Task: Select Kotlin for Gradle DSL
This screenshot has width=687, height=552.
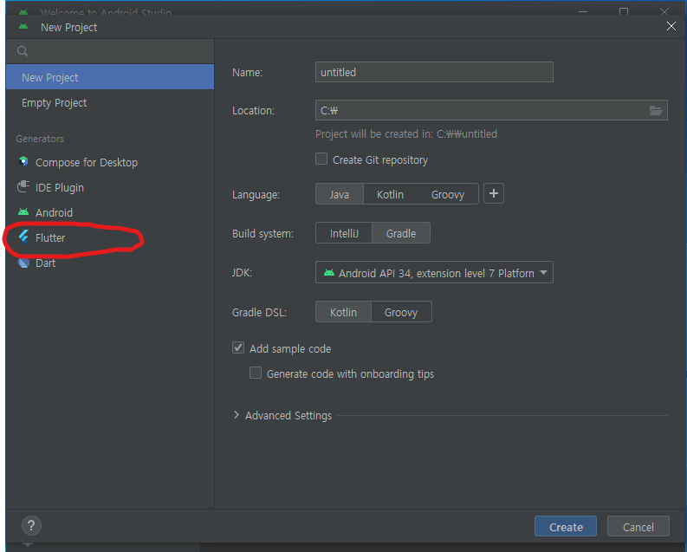Action: 343,312
